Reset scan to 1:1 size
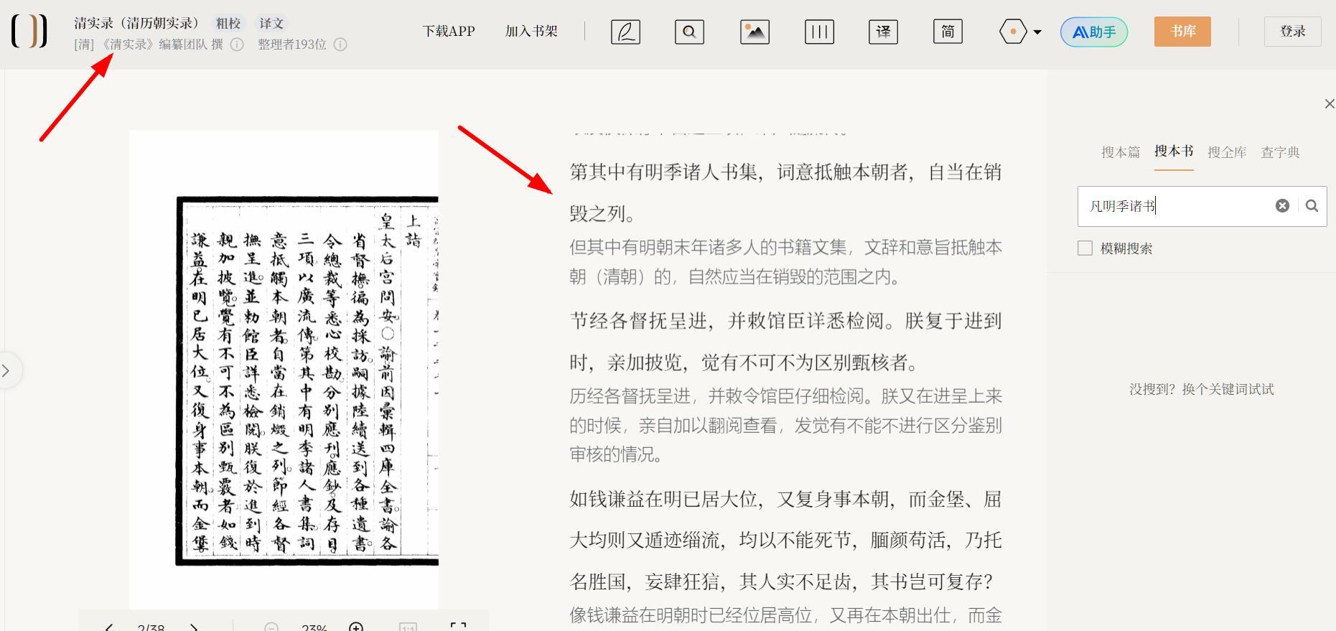This screenshot has width=1336, height=631. coord(408,627)
